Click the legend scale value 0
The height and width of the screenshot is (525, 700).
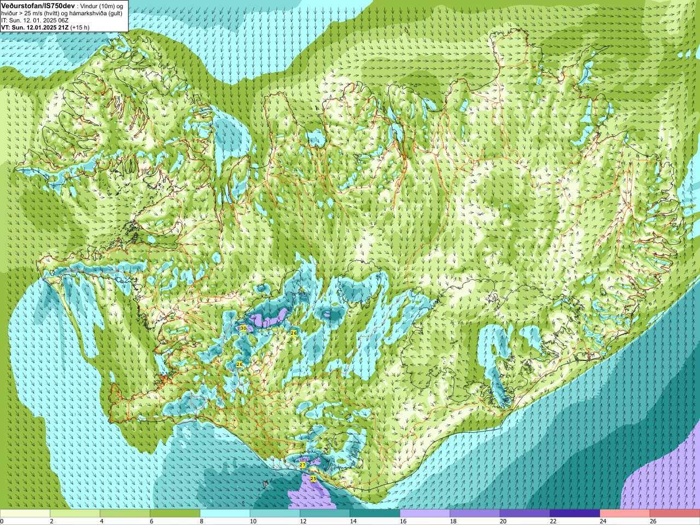coord(2,521)
